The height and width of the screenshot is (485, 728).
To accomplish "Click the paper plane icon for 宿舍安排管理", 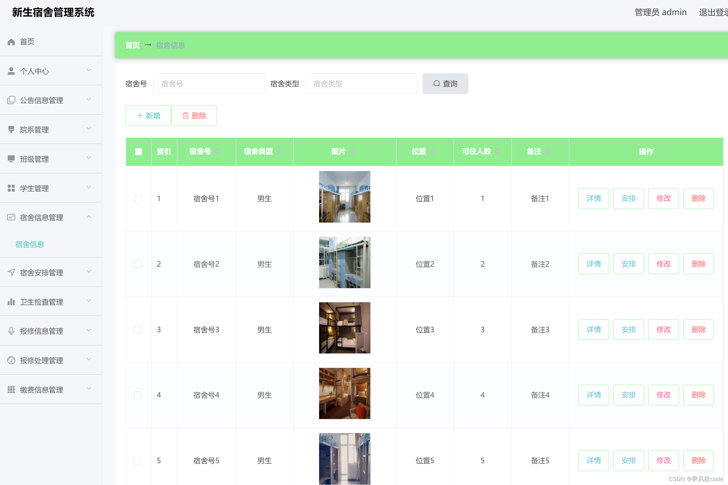I will tap(11, 273).
